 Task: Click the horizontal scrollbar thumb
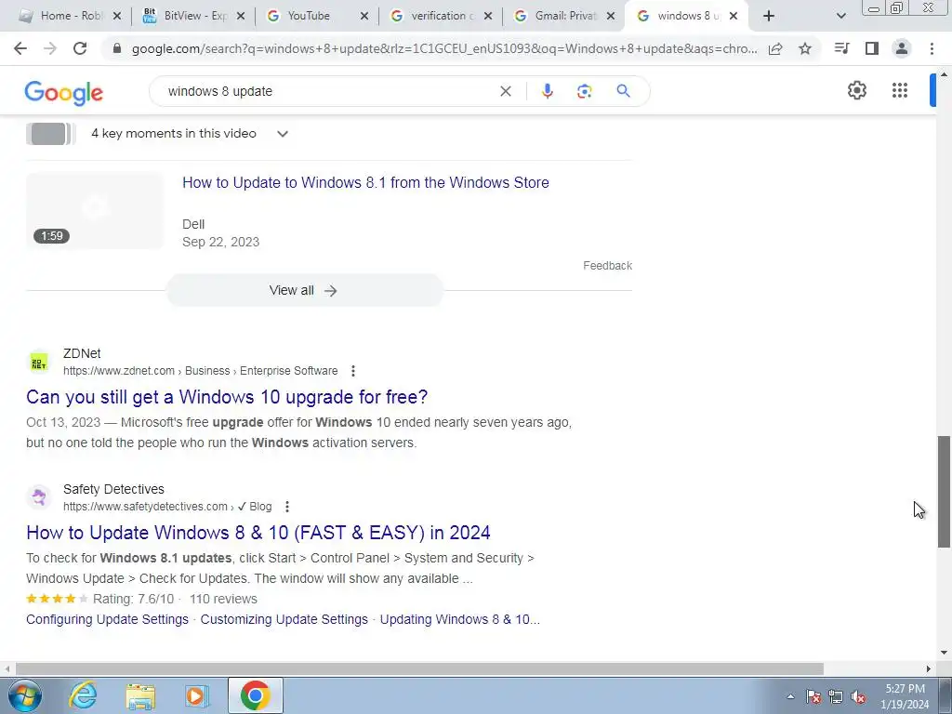pyautogui.click(x=419, y=669)
